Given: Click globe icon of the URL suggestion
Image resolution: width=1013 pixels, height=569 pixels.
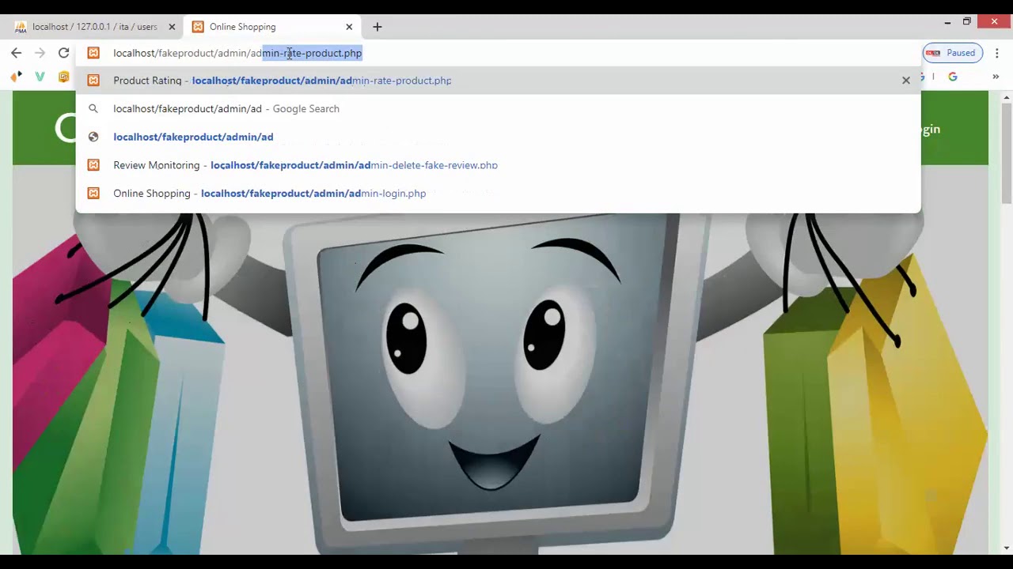Looking at the screenshot, I should tap(93, 137).
